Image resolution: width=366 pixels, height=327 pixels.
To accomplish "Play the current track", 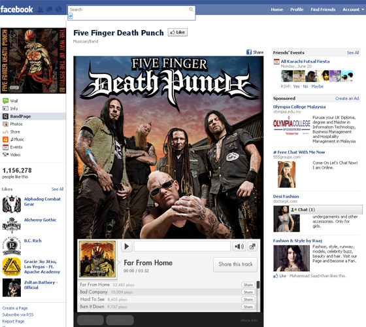I will click(127, 247).
